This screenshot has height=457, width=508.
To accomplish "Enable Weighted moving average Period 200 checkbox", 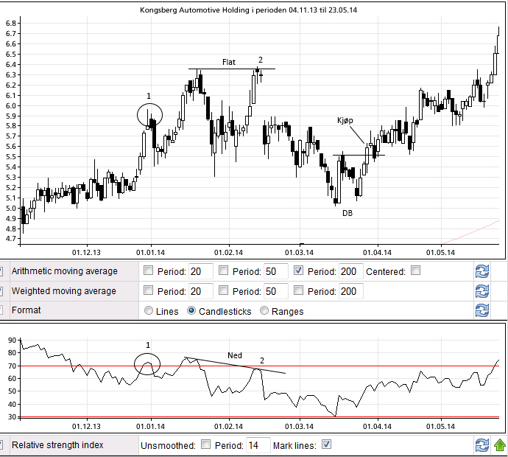I will (x=299, y=291).
